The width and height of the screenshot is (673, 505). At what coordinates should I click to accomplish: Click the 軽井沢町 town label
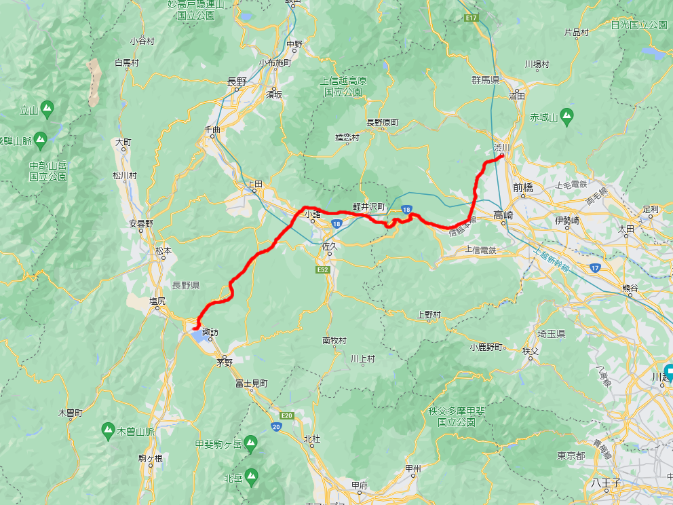(x=369, y=206)
